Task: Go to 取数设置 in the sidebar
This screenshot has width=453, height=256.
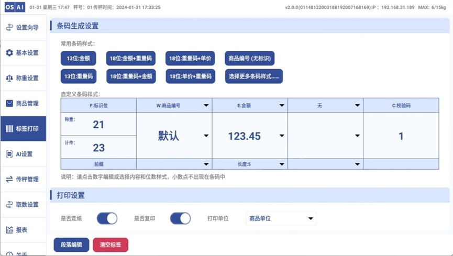Action: click(23, 205)
